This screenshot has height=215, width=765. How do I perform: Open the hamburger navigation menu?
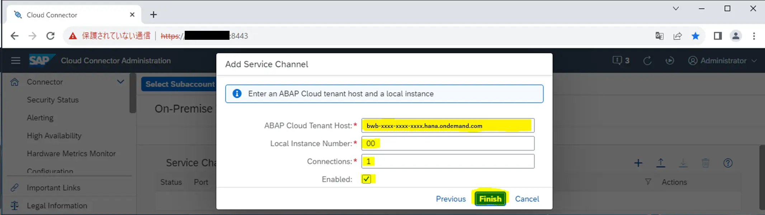(x=16, y=61)
